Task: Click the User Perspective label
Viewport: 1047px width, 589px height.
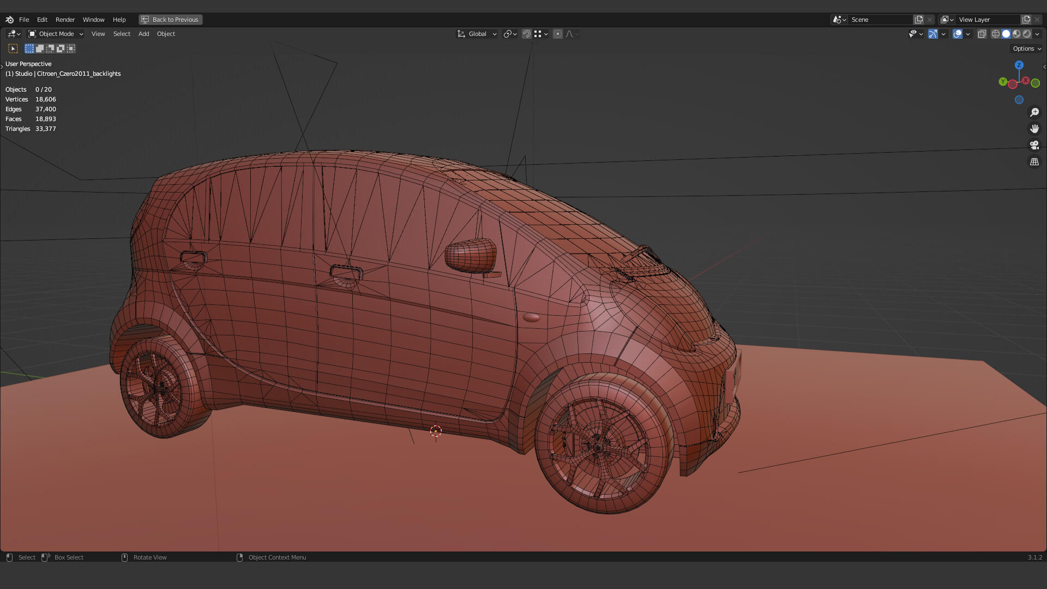Action: tap(28, 64)
